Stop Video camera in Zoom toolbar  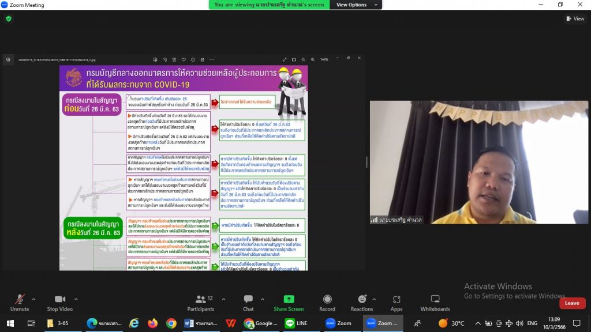point(59,303)
